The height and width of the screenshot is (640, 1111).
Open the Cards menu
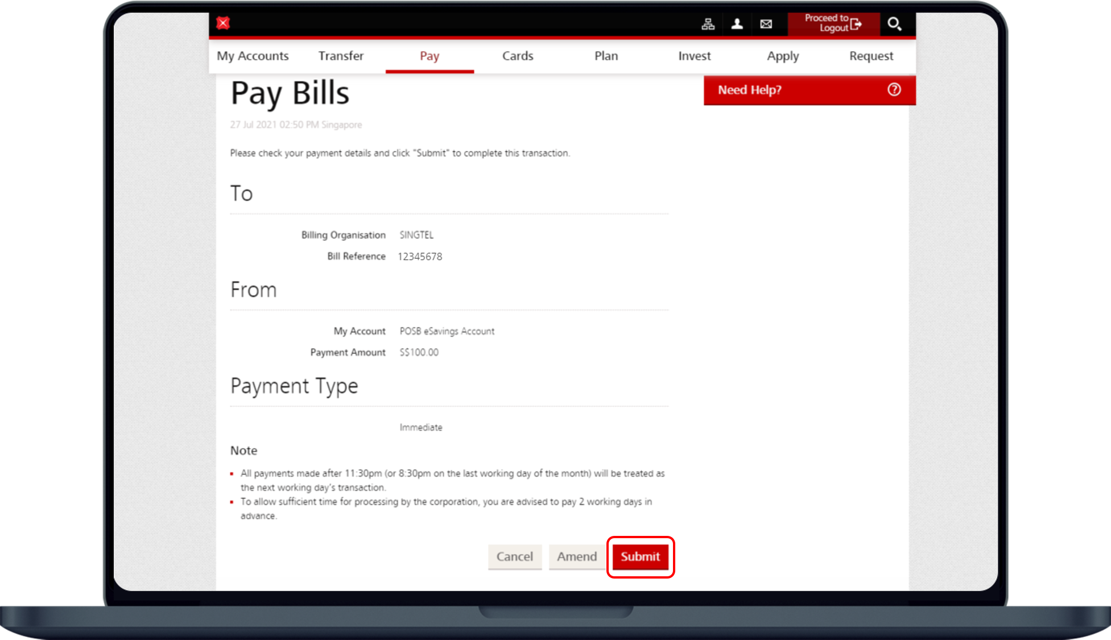click(518, 56)
